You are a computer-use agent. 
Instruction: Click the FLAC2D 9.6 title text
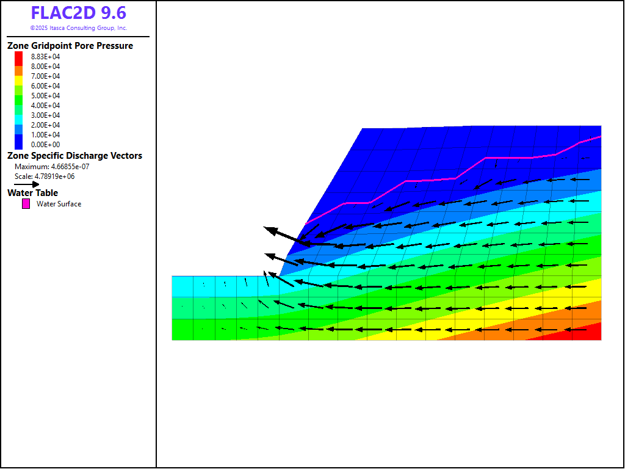pos(79,13)
